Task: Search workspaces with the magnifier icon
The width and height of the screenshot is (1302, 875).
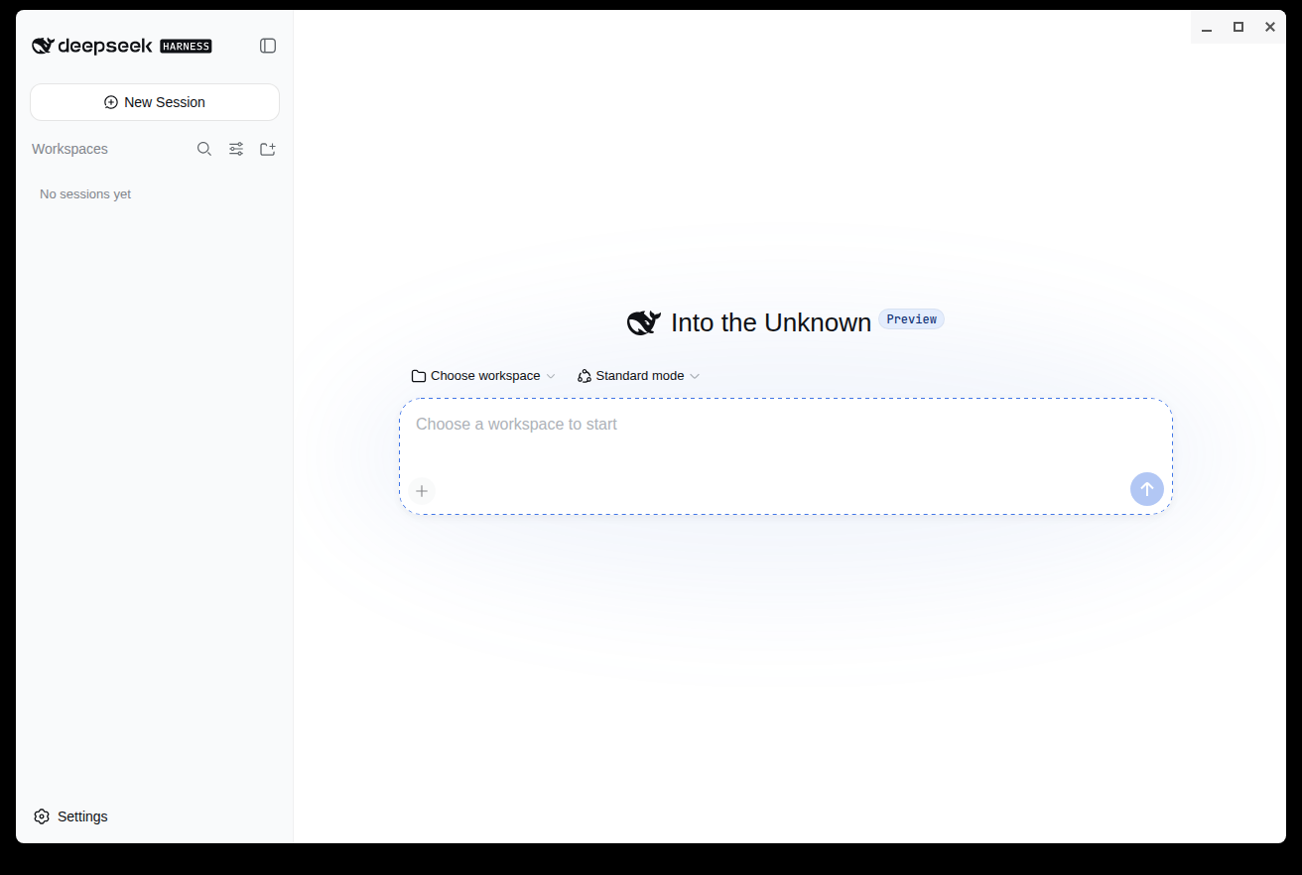Action: (x=204, y=149)
